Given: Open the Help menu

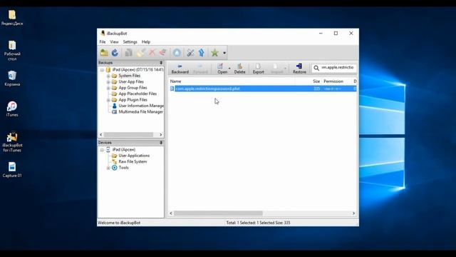Looking at the screenshot, I should pyautogui.click(x=145, y=42).
